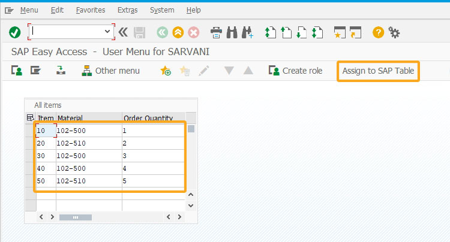Click row selector for item 10 row
This screenshot has width=450, height=242.
pyautogui.click(x=31, y=131)
